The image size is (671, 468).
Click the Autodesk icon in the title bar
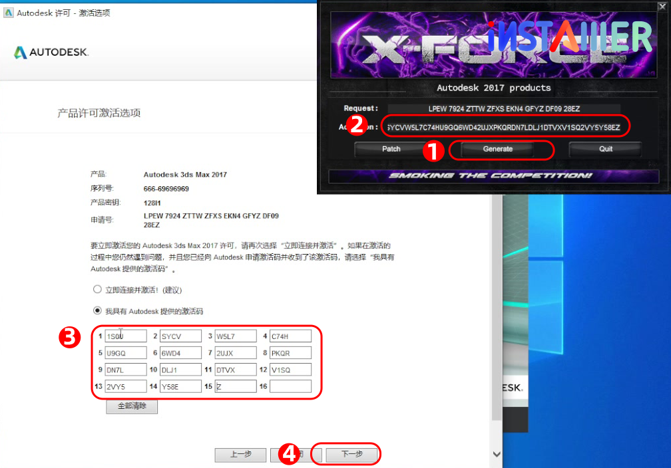pyautogui.click(x=8, y=13)
